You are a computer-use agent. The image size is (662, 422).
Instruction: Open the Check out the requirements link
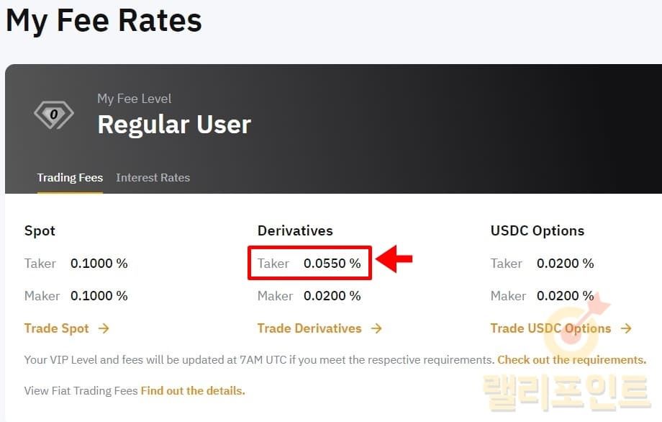coord(571,359)
